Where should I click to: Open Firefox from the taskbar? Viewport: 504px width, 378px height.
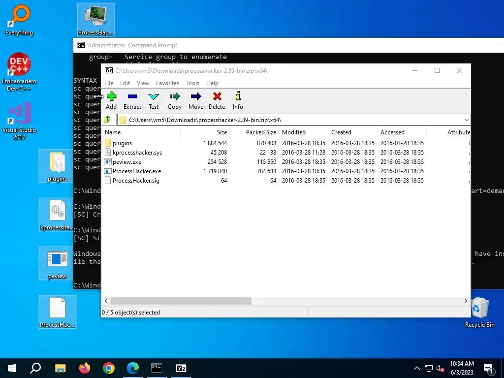point(85,368)
